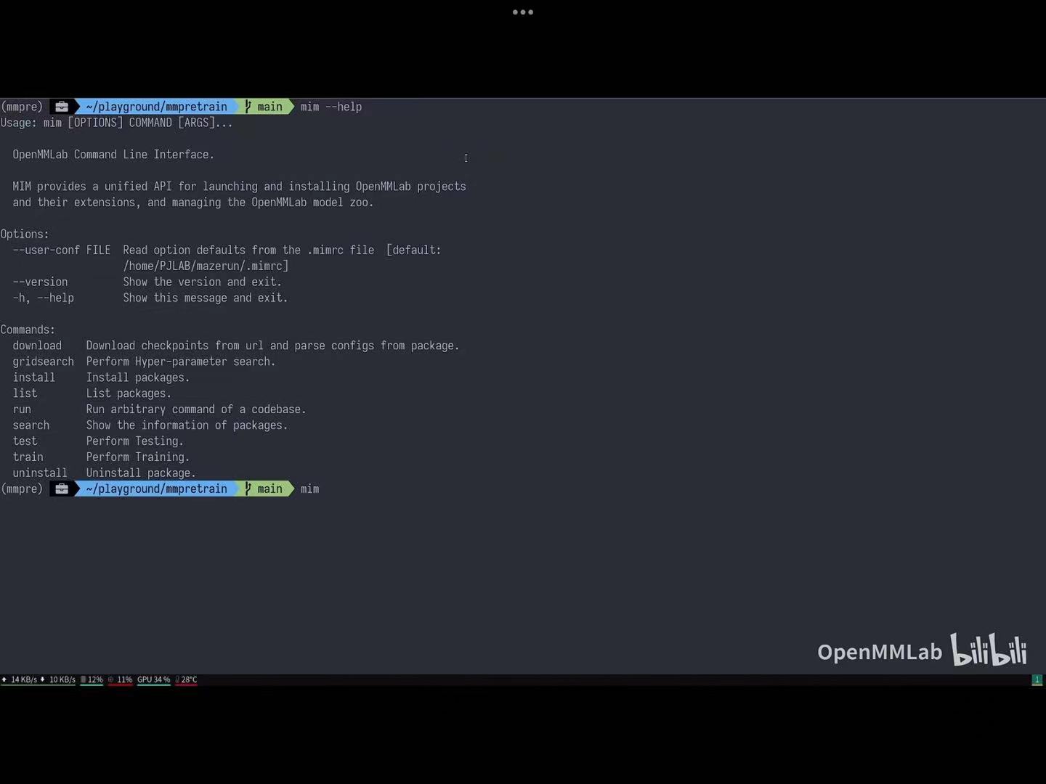Screen dimensions: 1046x784
Task: Click "Show the version and exit." text
Action: (x=203, y=282)
